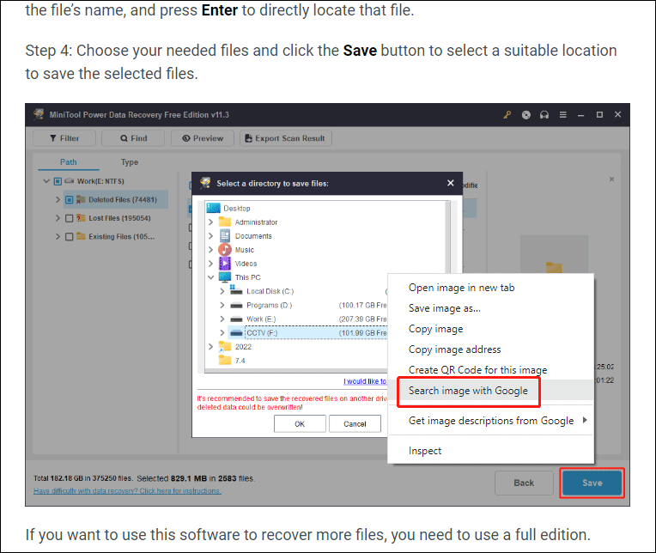Click the Preview toolbar button
Screen dimensions: 656x553
coord(203,138)
